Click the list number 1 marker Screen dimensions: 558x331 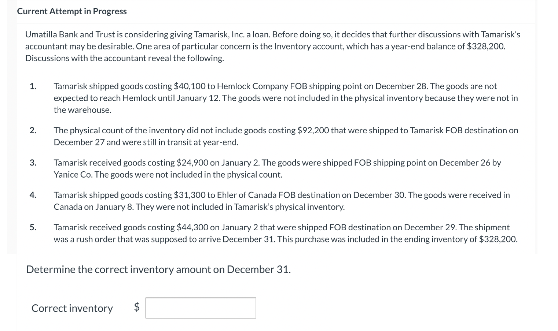pyautogui.click(x=33, y=86)
